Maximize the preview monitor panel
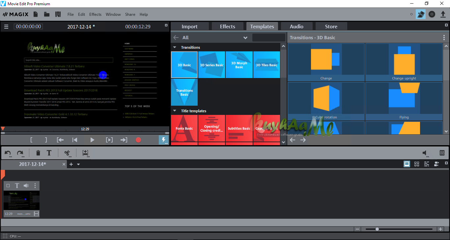Image resolution: width=450 pixels, height=240 pixels. tap(166, 25)
